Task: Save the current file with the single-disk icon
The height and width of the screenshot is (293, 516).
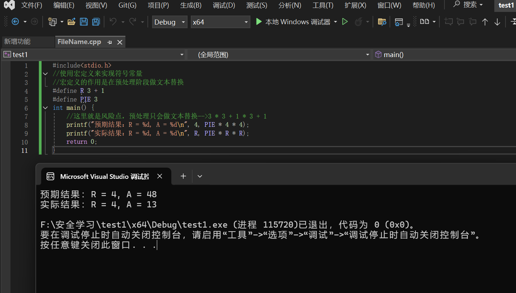Action: pyautogui.click(x=84, y=22)
